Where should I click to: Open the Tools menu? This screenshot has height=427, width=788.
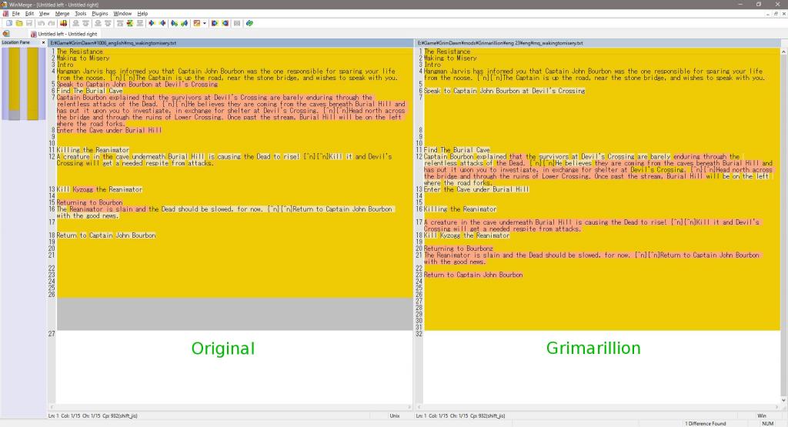pyautogui.click(x=81, y=13)
